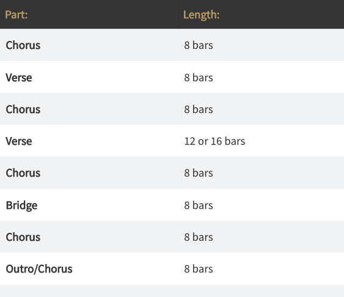The height and width of the screenshot is (297, 344).
Task: Click the Outro/Chorus row label
Action: tap(39, 269)
